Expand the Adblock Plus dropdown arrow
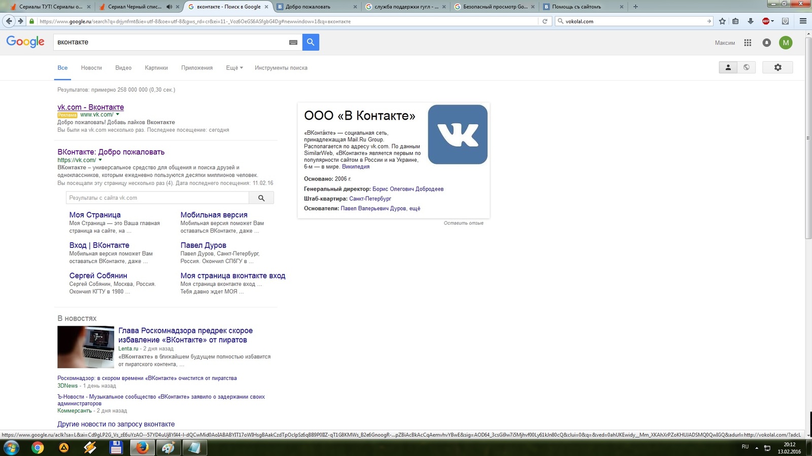Screen dimensions: 812x456 (772, 21)
